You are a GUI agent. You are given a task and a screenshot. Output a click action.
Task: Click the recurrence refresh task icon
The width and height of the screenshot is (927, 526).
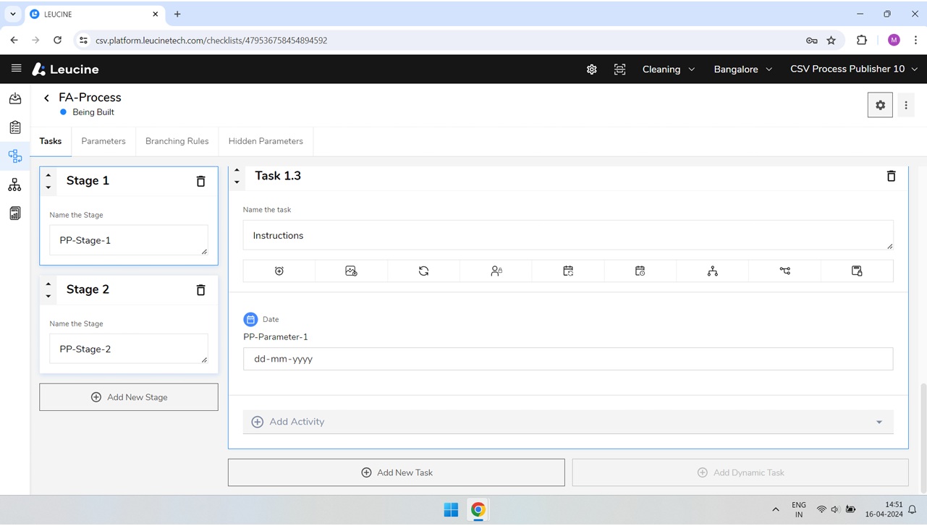tap(423, 271)
